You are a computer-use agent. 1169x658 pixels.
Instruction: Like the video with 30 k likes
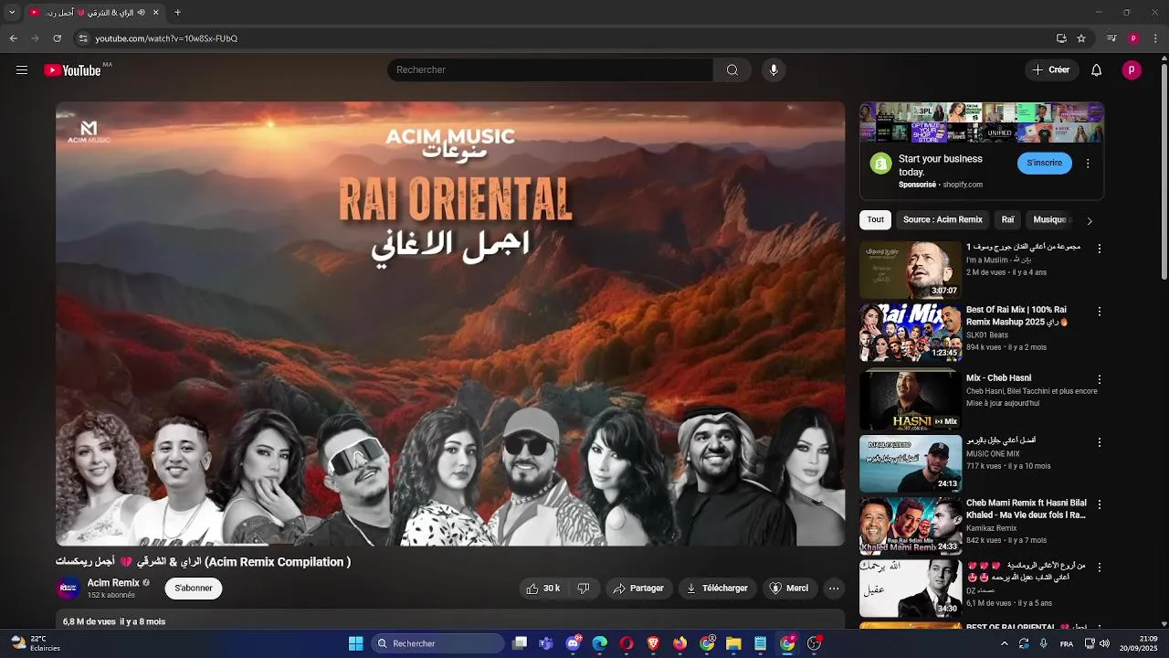coord(542,589)
